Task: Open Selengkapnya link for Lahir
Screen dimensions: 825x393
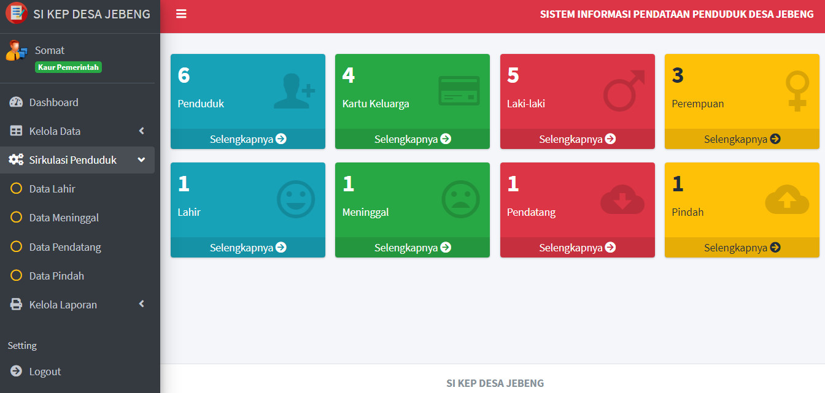Action: point(248,248)
